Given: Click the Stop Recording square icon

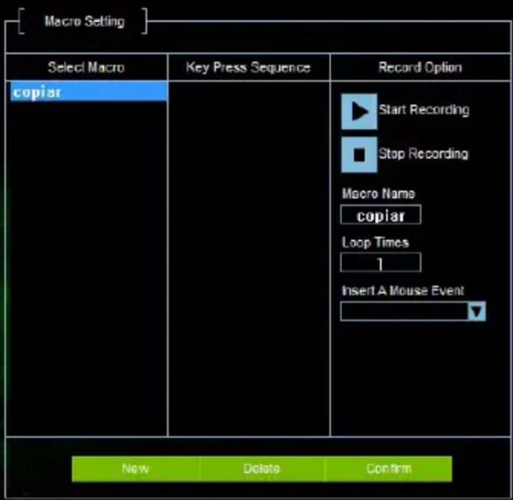Looking at the screenshot, I should (x=359, y=154).
